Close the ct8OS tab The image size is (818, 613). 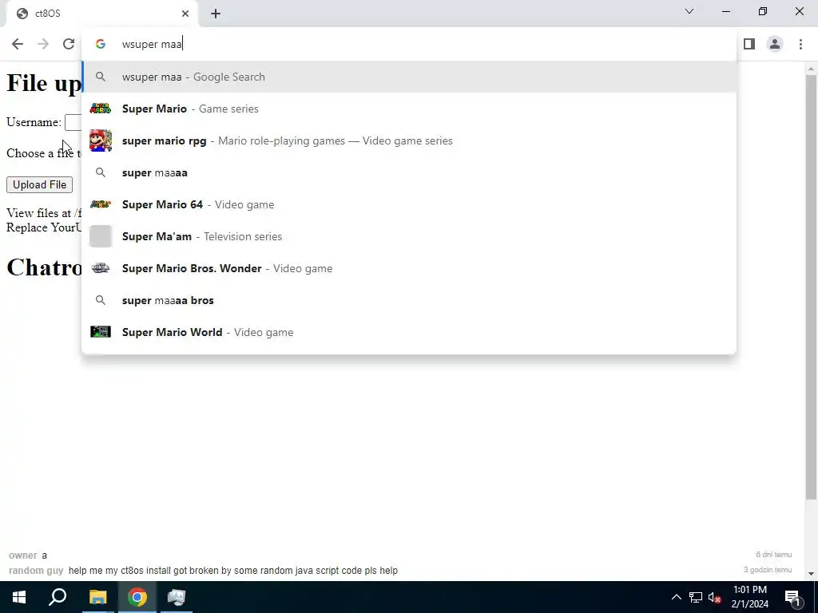click(x=185, y=14)
